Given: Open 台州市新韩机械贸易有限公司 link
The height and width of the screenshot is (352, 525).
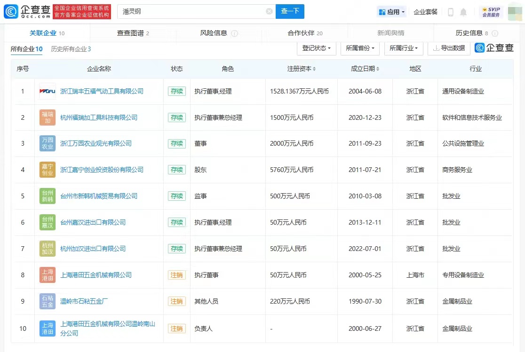Looking at the screenshot, I should [99, 196].
